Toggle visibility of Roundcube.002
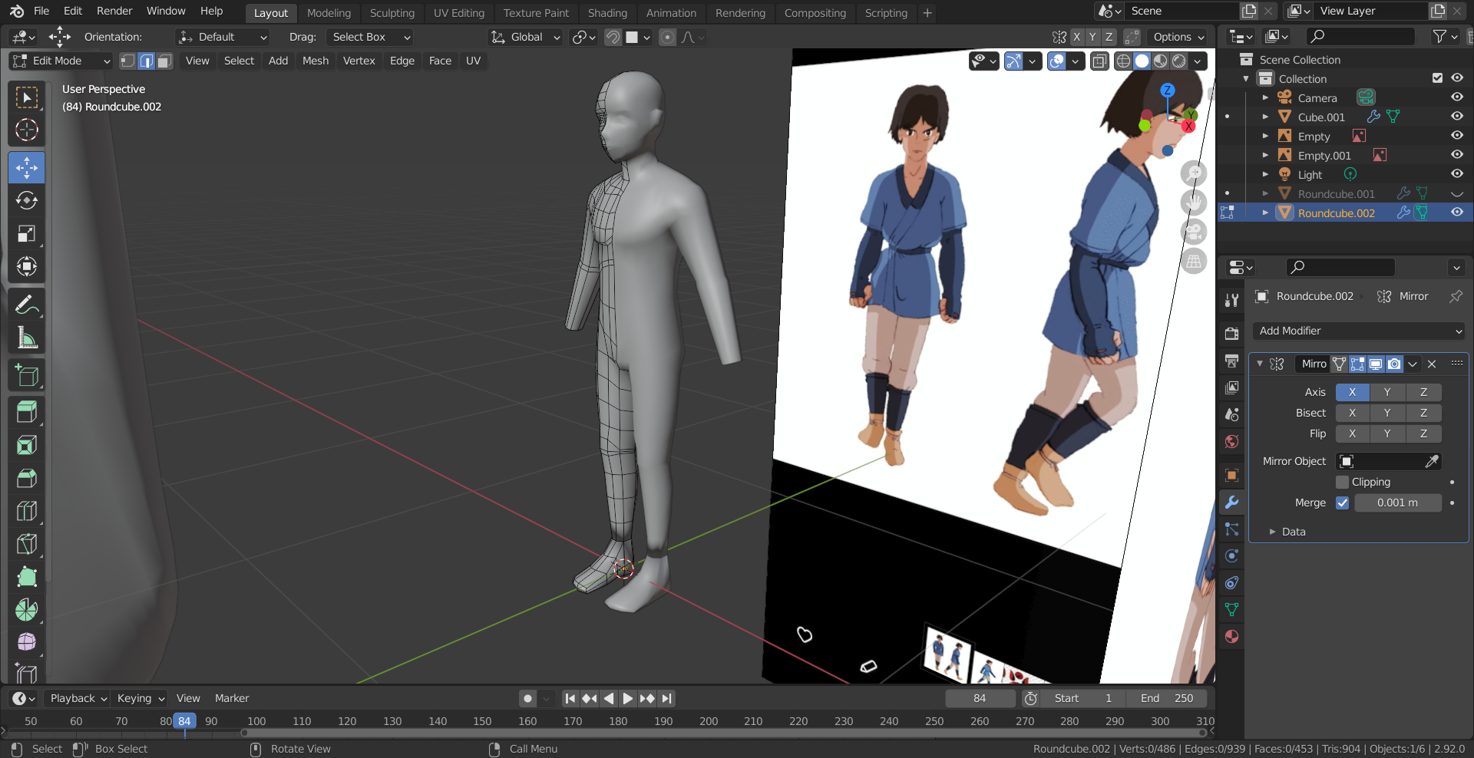This screenshot has height=758, width=1474. click(x=1456, y=213)
